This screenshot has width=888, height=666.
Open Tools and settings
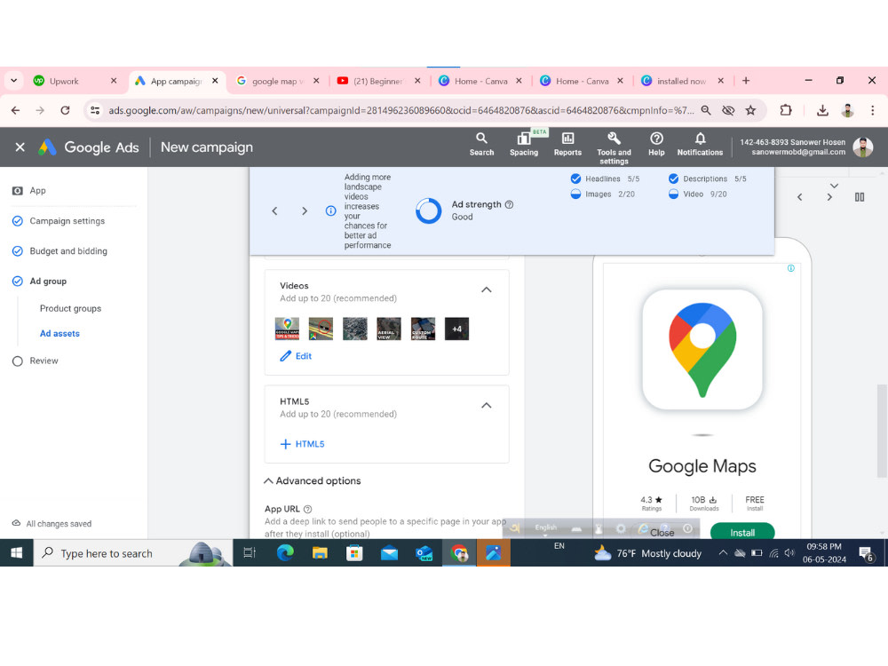[614, 148]
